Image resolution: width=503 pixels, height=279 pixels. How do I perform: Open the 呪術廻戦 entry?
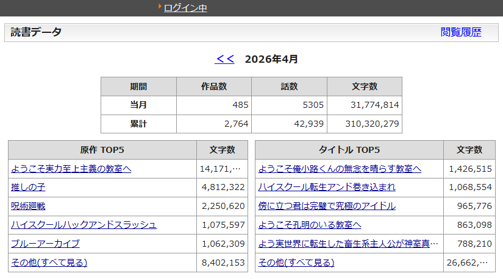[28, 207]
